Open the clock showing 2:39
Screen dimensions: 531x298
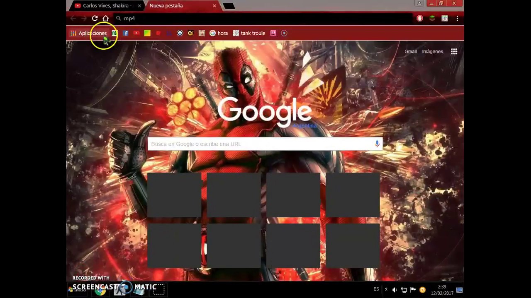pyautogui.click(x=442, y=290)
